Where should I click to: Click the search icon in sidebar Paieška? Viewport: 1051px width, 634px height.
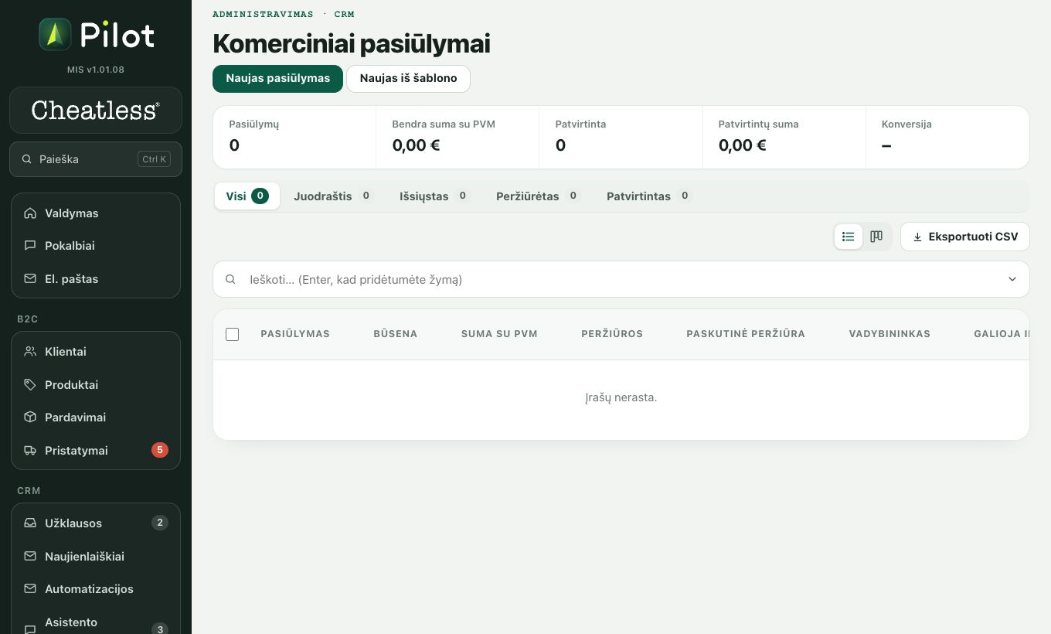click(x=27, y=159)
